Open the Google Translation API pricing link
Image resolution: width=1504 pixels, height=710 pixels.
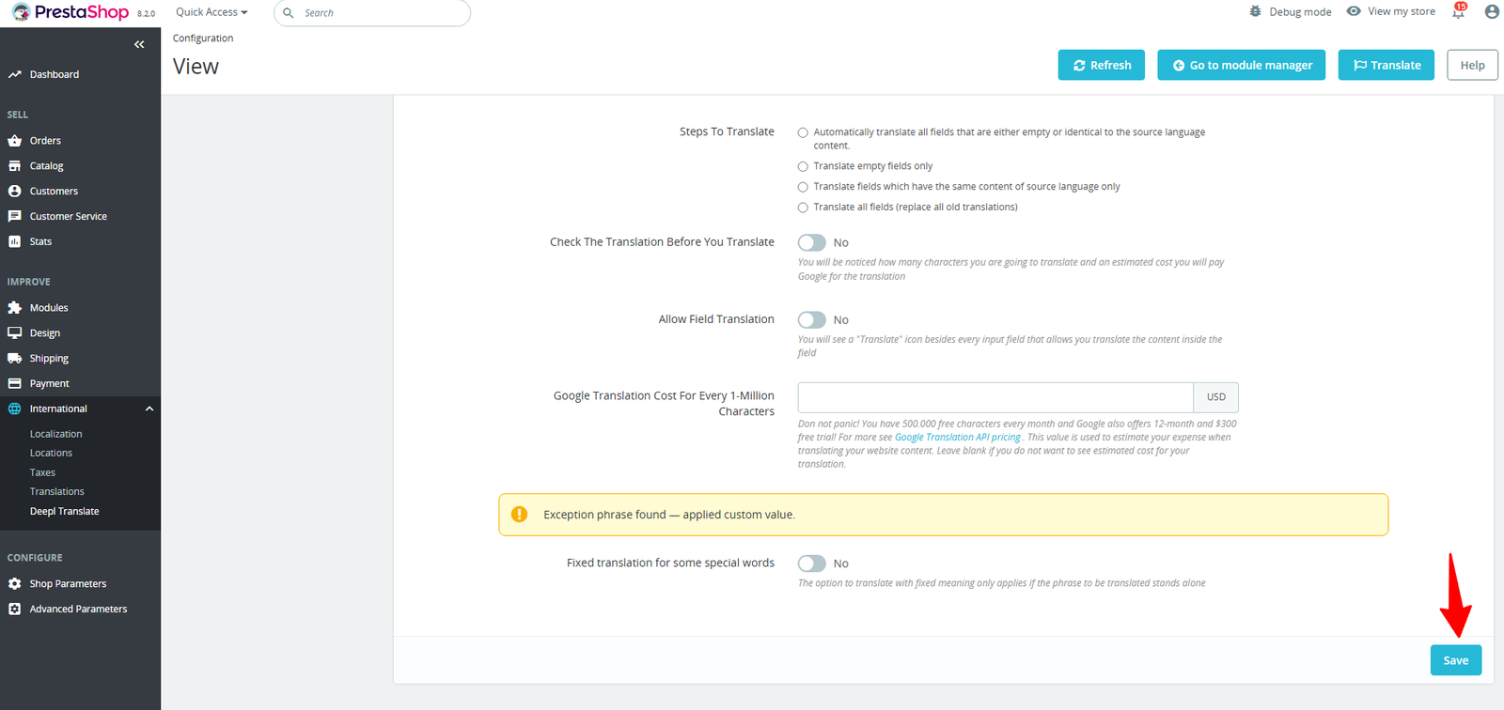point(957,438)
